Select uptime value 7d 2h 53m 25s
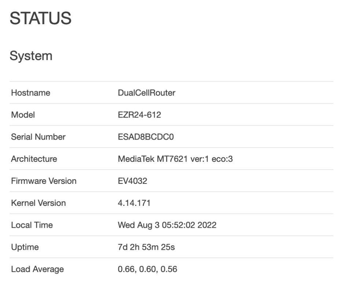This screenshot has width=338, height=293. 146,247
